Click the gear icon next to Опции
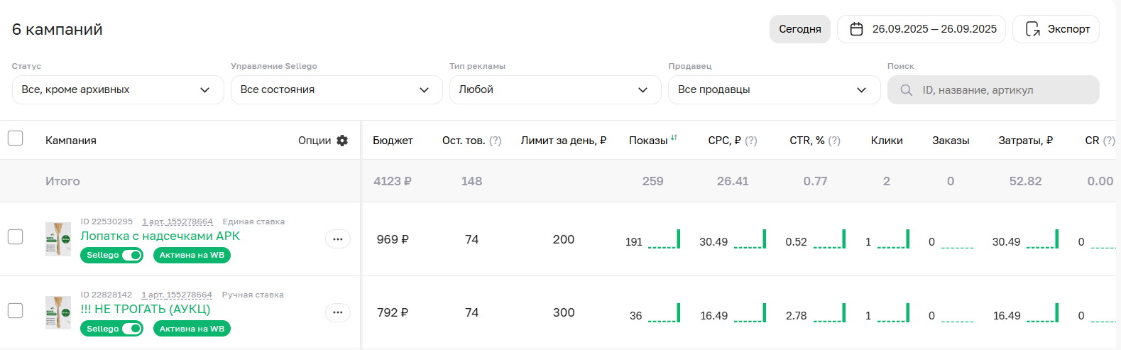The width and height of the screenshot is (1121, 350). (342, 141)
